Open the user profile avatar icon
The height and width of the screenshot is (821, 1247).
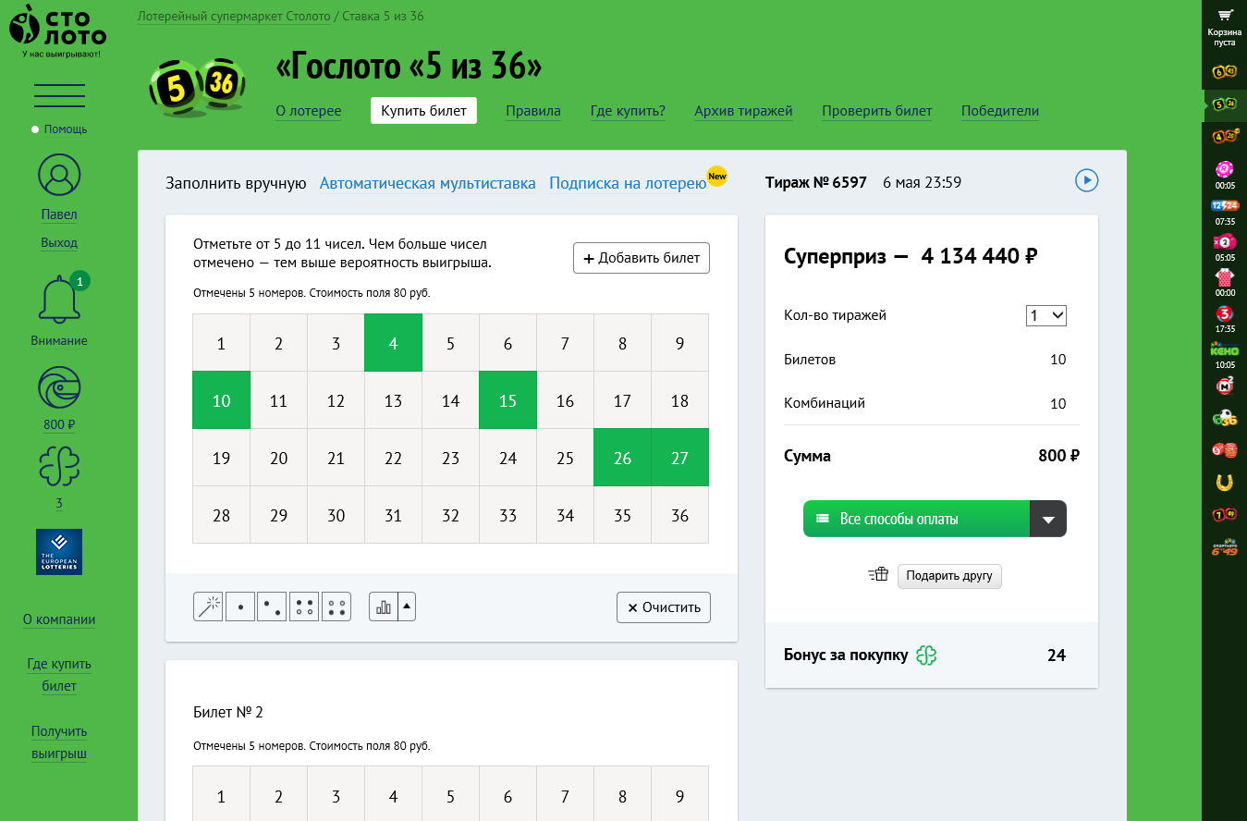59,176
